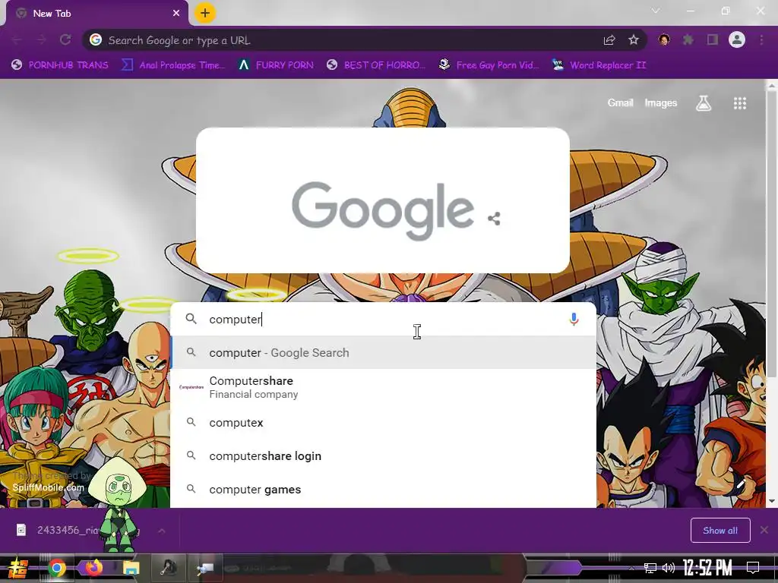Toggle the browser side panel

tap(713, 39)
